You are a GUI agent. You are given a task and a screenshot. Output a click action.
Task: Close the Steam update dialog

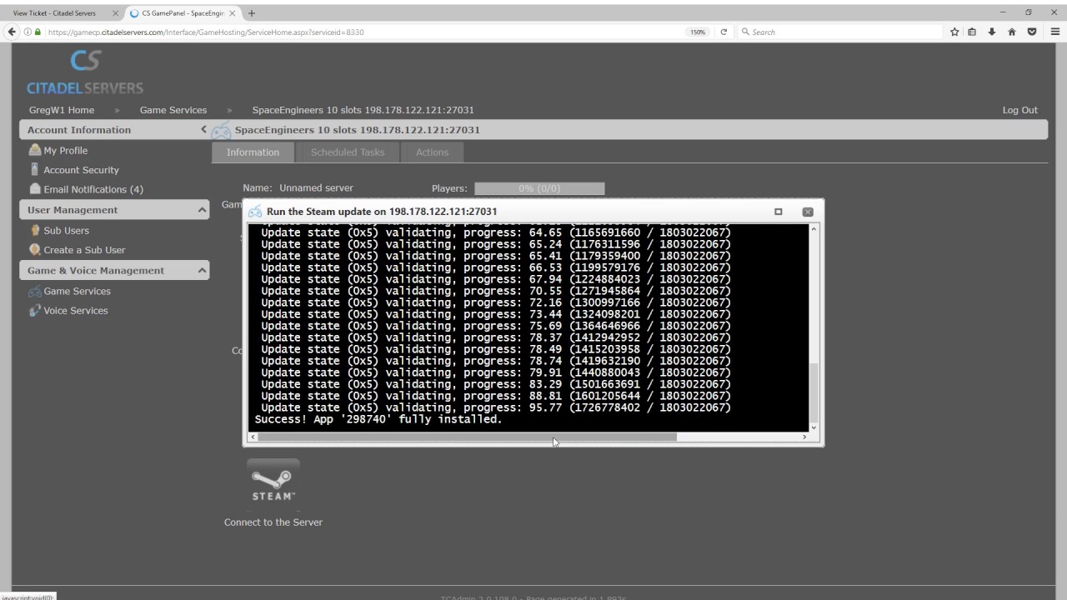pos(807,212)
